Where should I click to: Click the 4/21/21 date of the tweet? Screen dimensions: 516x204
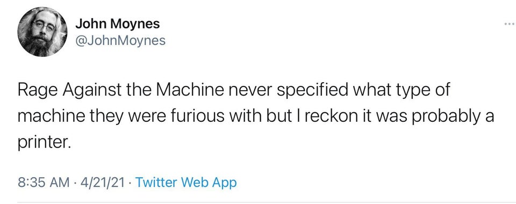click(x=101, y=183)
